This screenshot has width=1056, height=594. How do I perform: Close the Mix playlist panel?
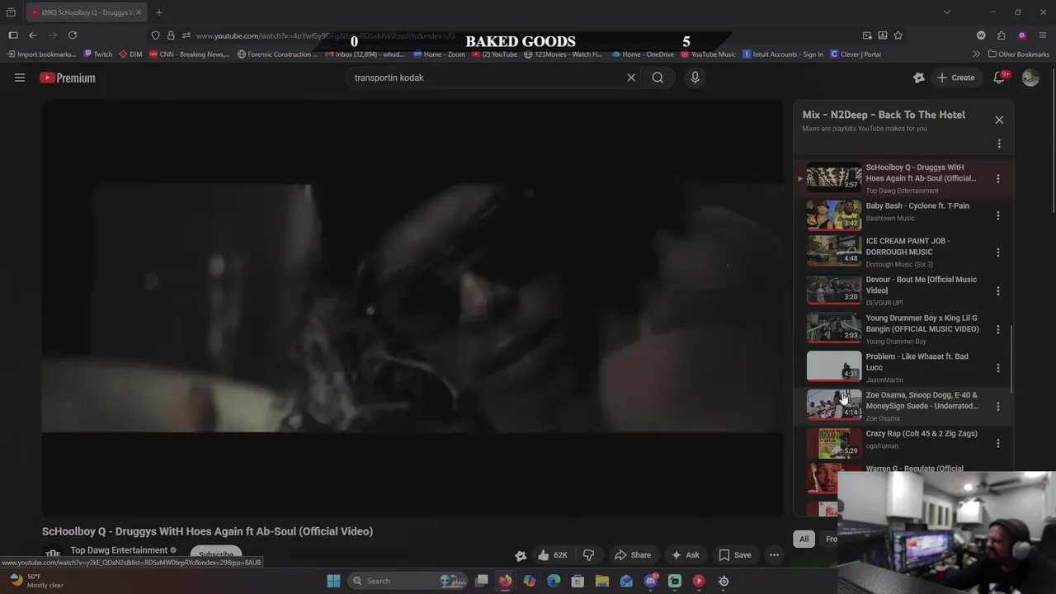999,120
